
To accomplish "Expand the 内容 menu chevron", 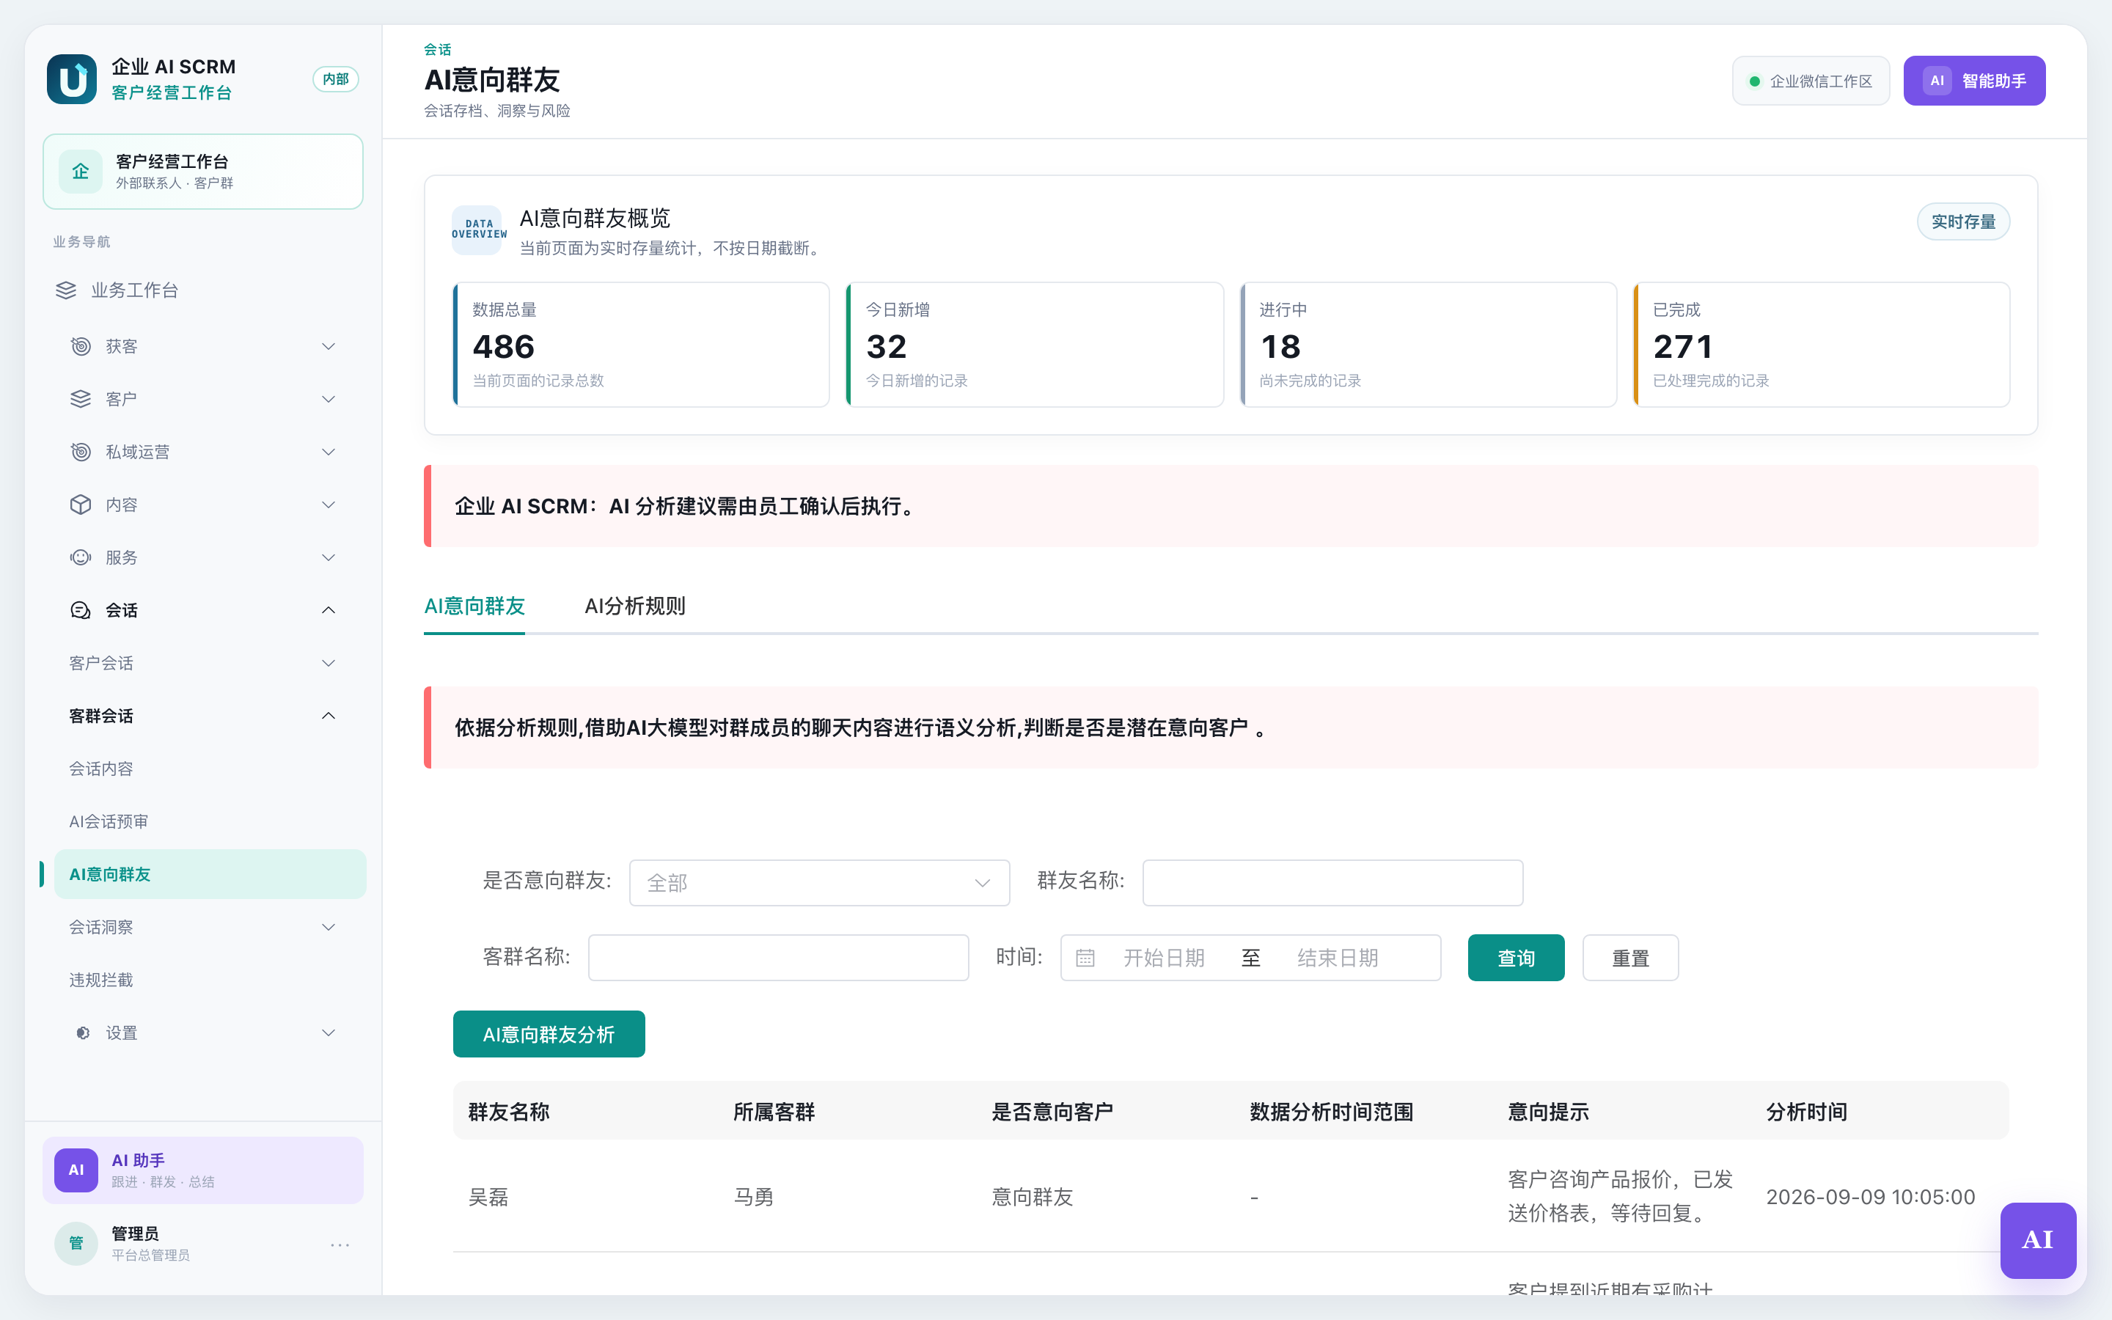I will [x=328, y=505].
